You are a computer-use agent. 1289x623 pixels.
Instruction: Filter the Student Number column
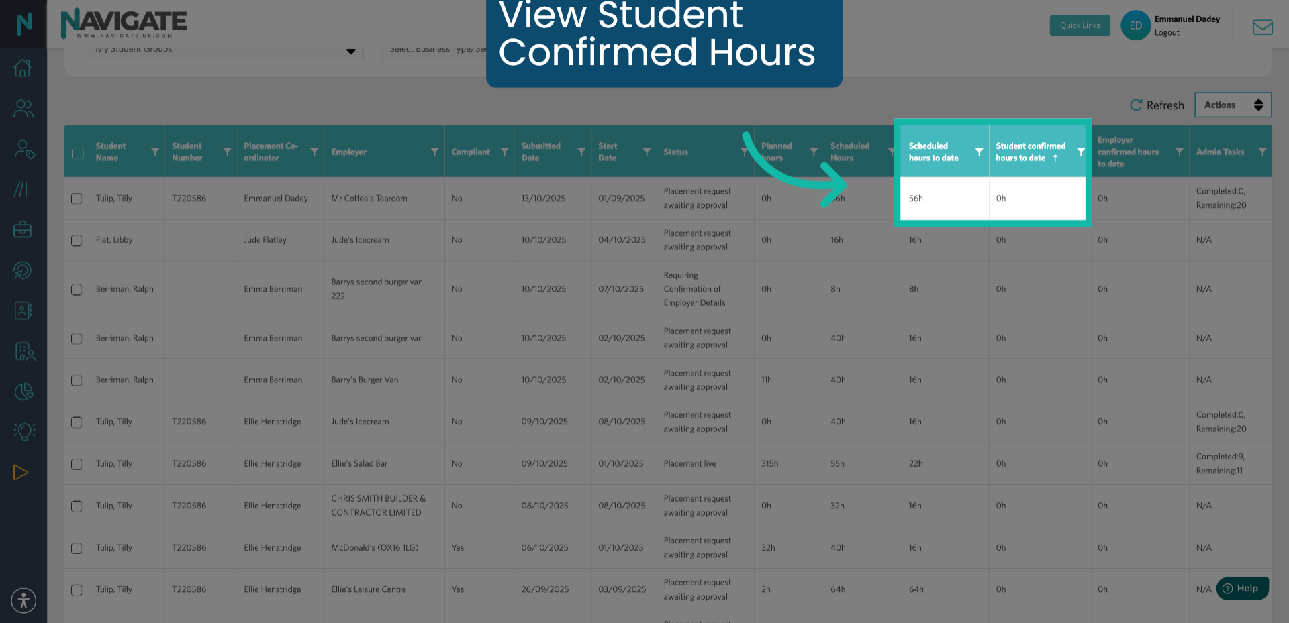[227, 152]
